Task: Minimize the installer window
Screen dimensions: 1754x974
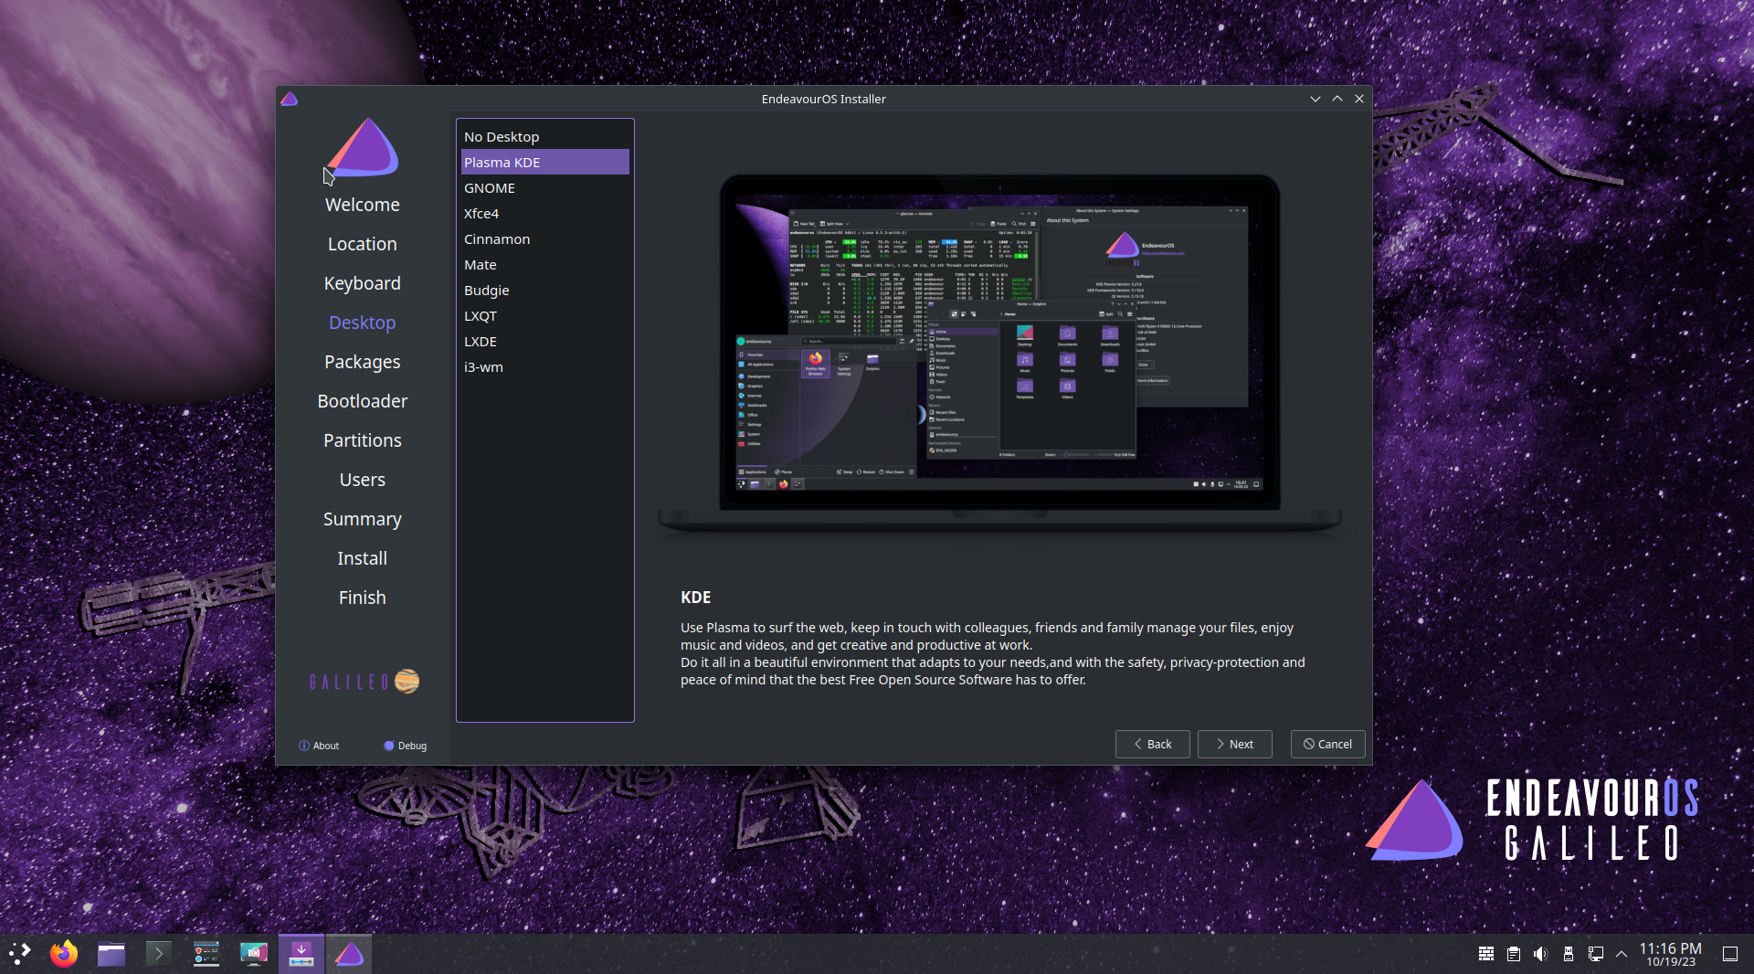Action: pos(1315,99)
